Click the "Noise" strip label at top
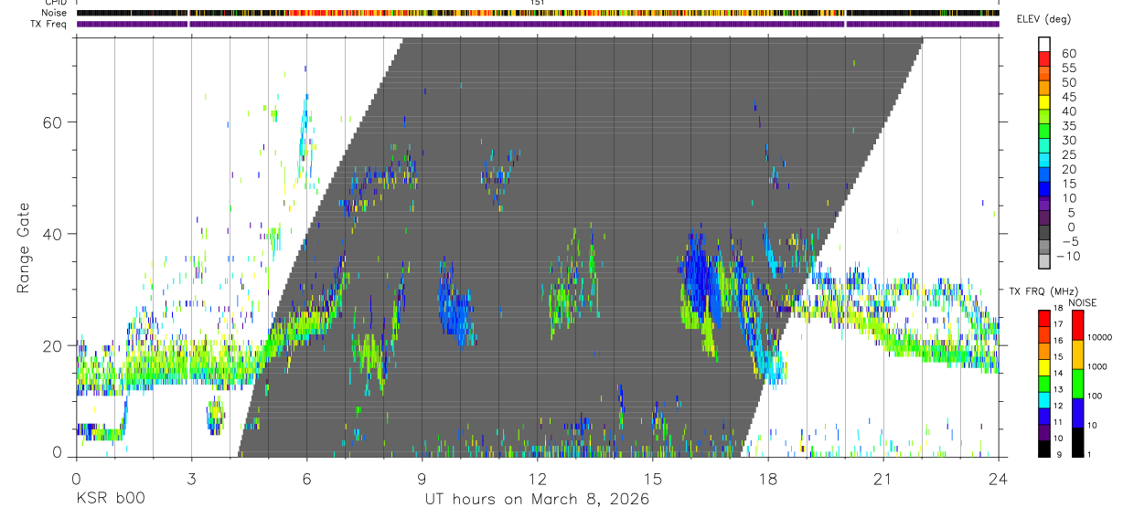The image size is (1123, 518). [x=56, y=13]
